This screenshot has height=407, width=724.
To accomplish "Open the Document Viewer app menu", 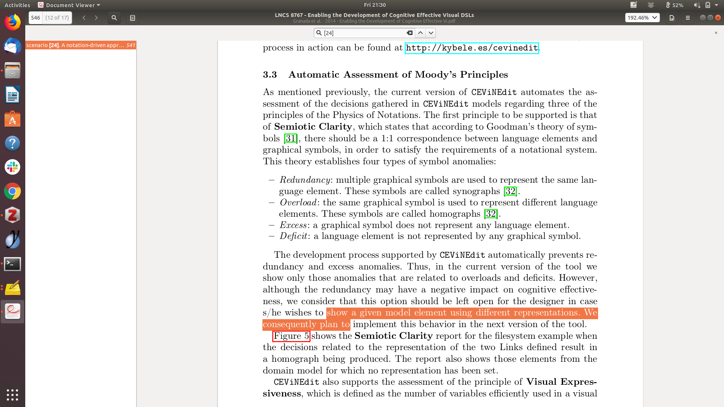I will pos(70,5).
